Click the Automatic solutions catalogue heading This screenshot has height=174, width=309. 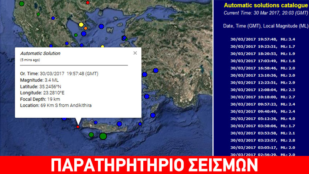[266, 5]
